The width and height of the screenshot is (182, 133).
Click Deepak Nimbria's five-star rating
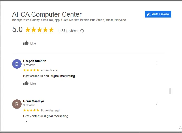pyautogui.click(x=31, y=70)
